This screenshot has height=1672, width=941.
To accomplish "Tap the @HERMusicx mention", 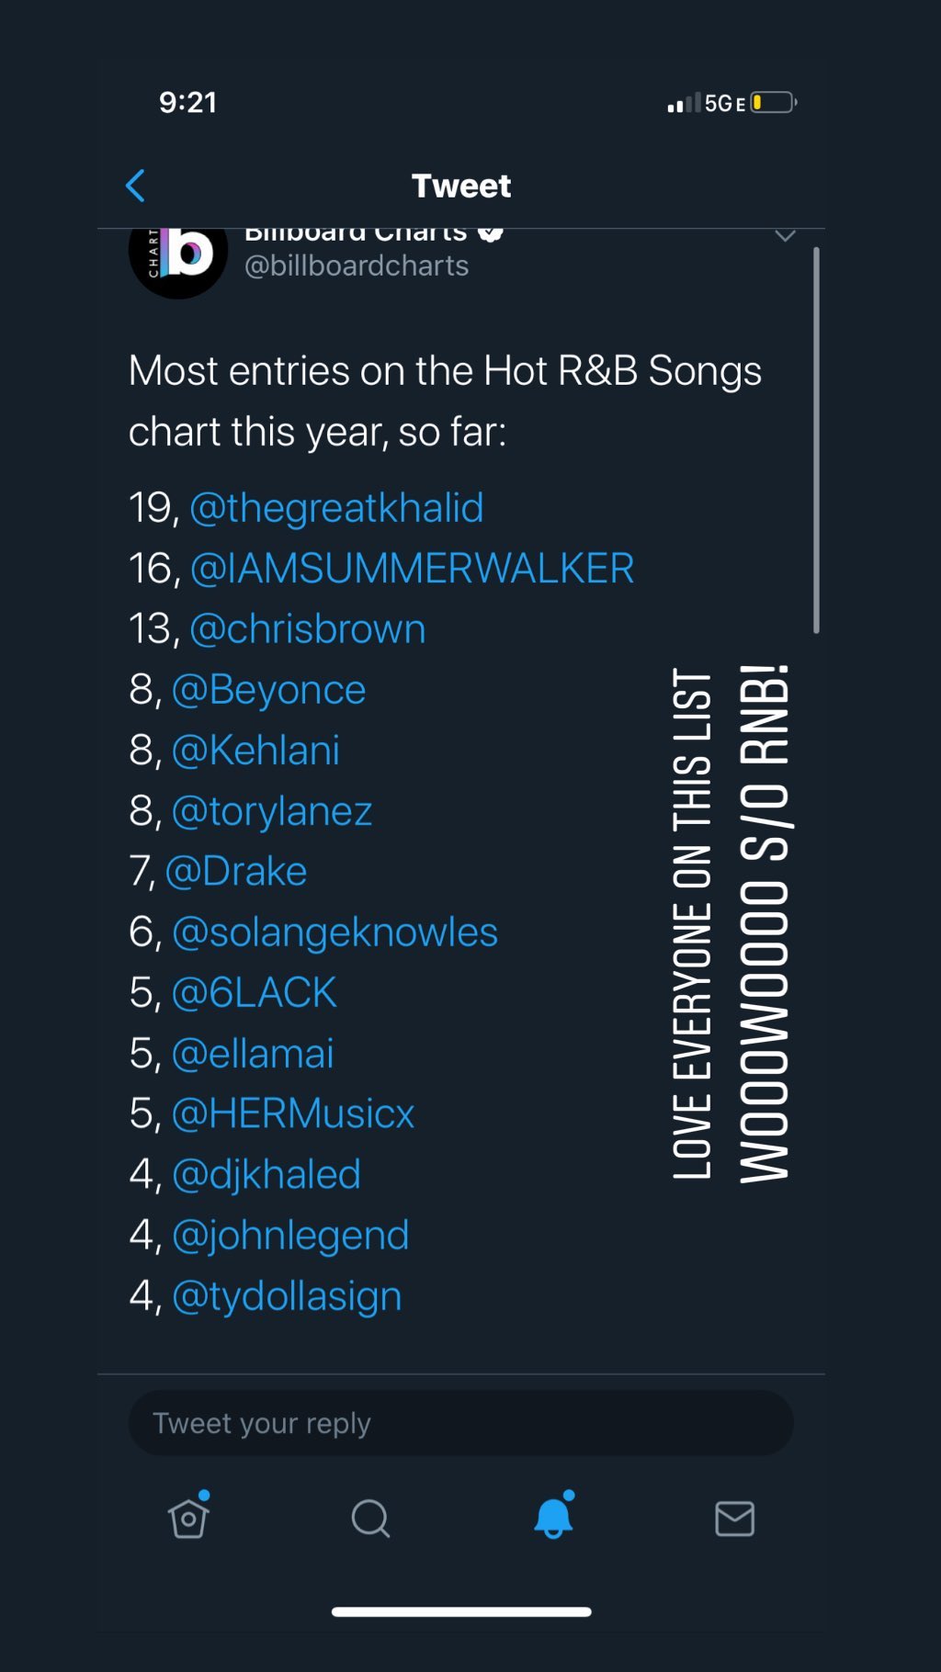I will 293,1114.
